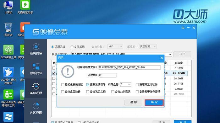Close the 提示 dialog
The height and width of the screenshot is (123, 220).
pos(162,58)
